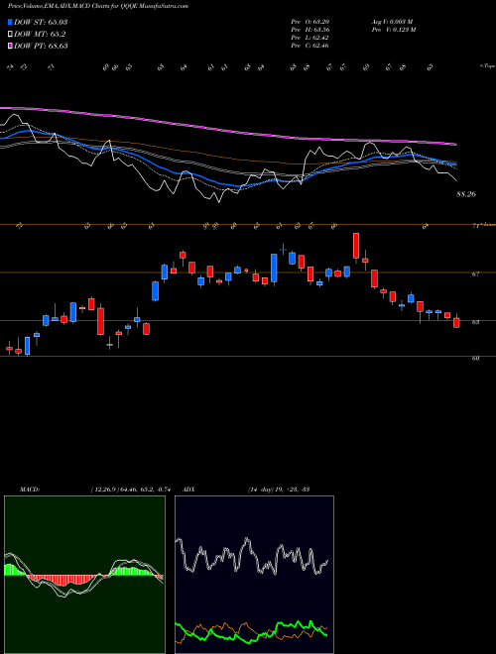Click the 'Pre C: 62.46' close value
Viewport: 496px width, 654px height.
310,46
